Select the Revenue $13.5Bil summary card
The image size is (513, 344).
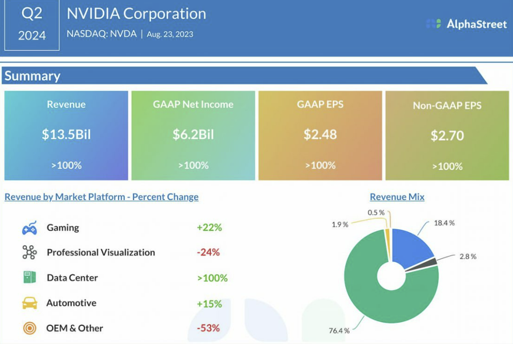click(x=66, y=135)
